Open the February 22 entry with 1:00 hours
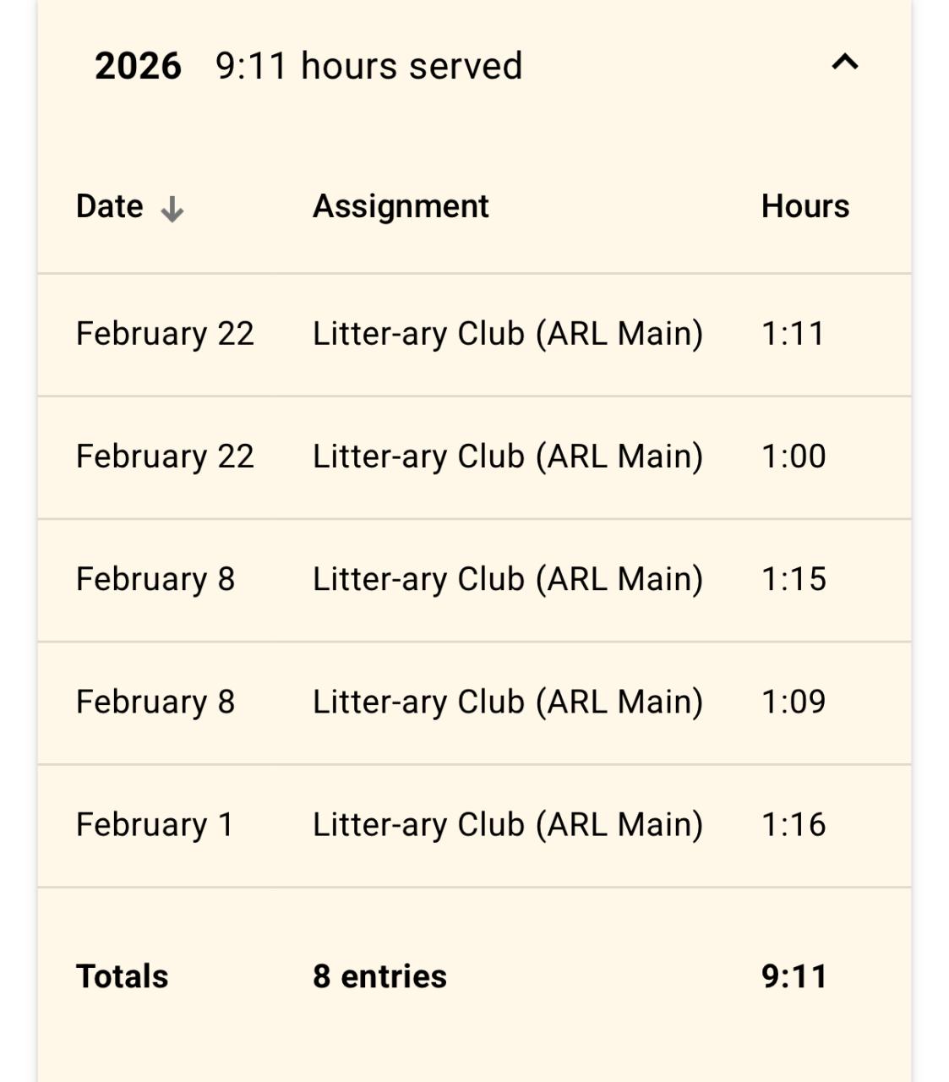The image size is (949, 1082). tap(474, 457)
